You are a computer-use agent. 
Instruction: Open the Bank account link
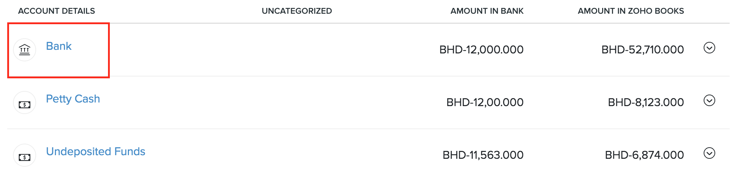point(59,46)
